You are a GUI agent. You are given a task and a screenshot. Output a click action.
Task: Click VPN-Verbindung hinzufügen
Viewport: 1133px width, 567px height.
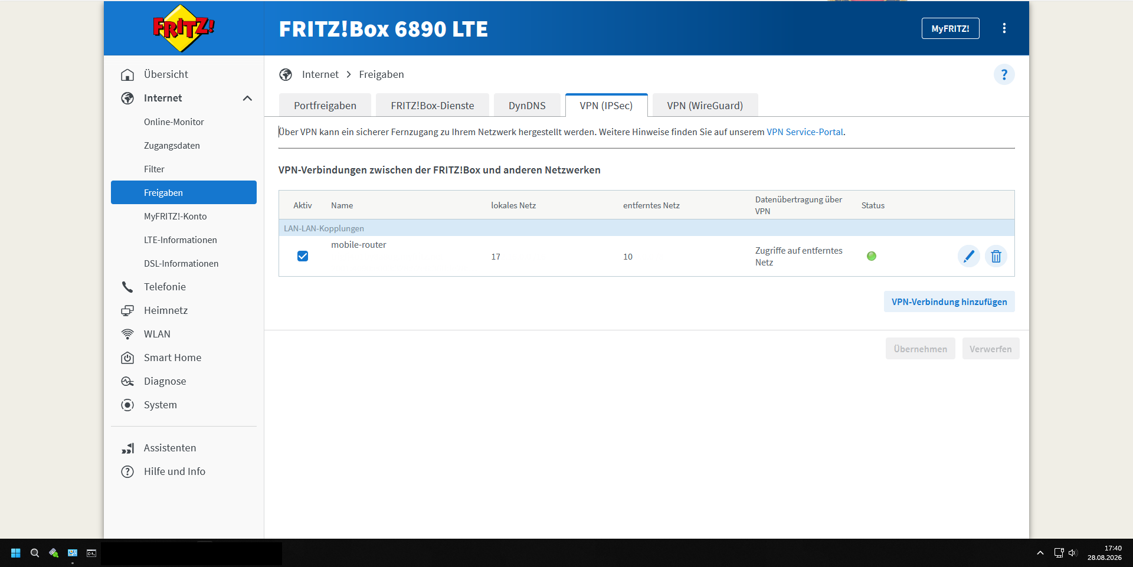click(x=949, y=301)
